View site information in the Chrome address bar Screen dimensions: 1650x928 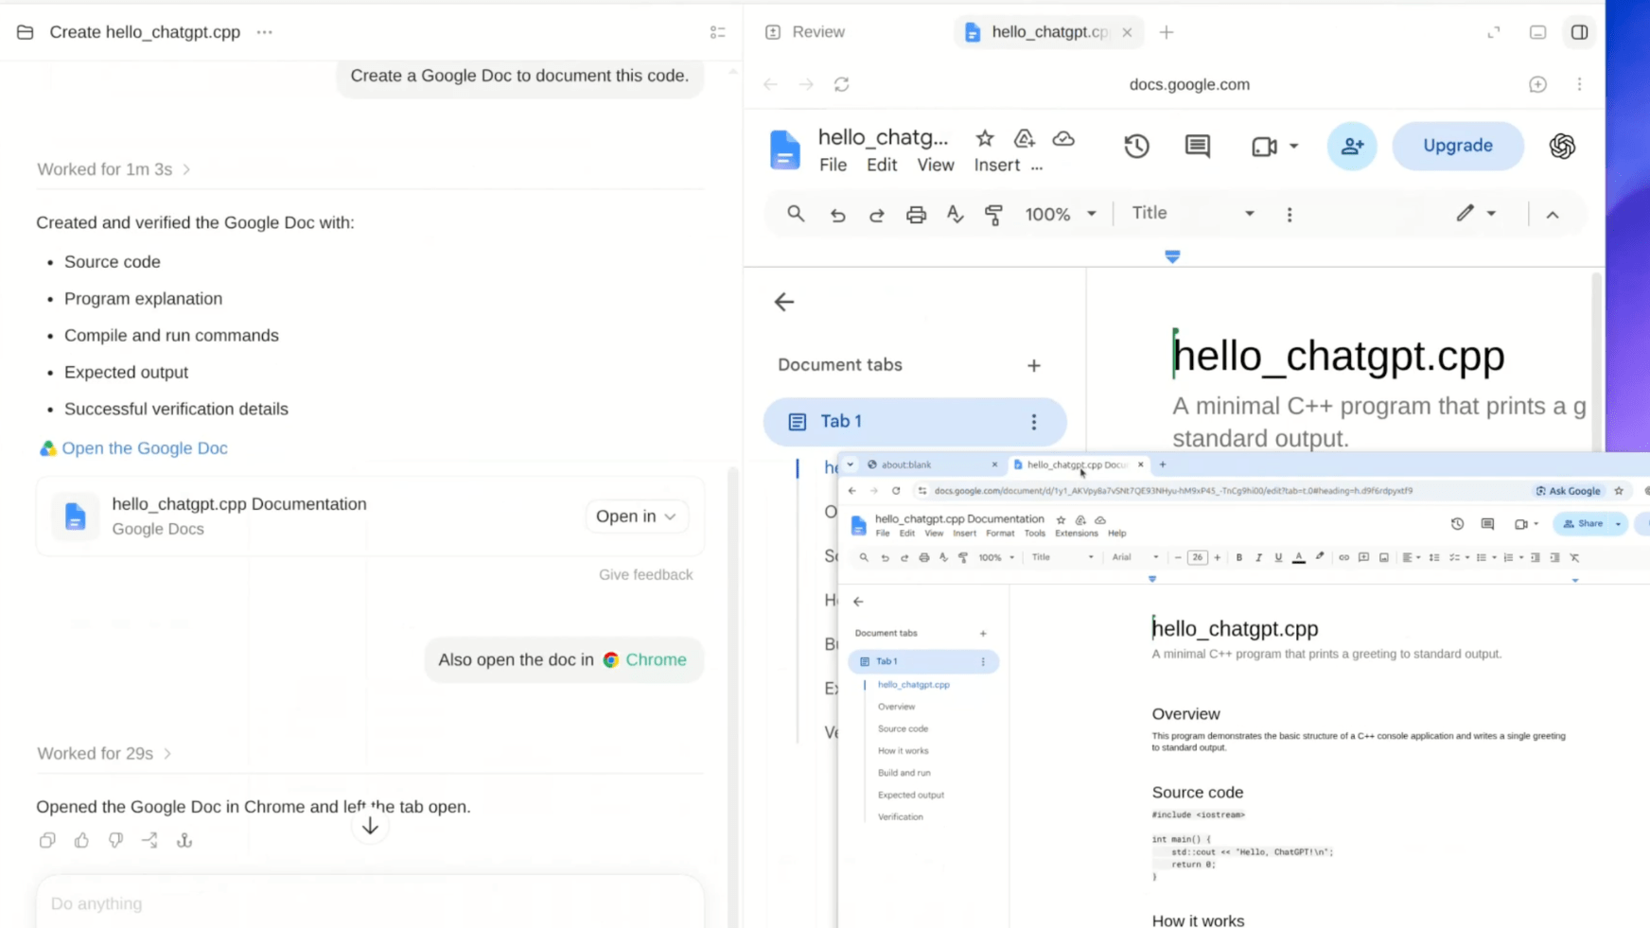point(922,490)
